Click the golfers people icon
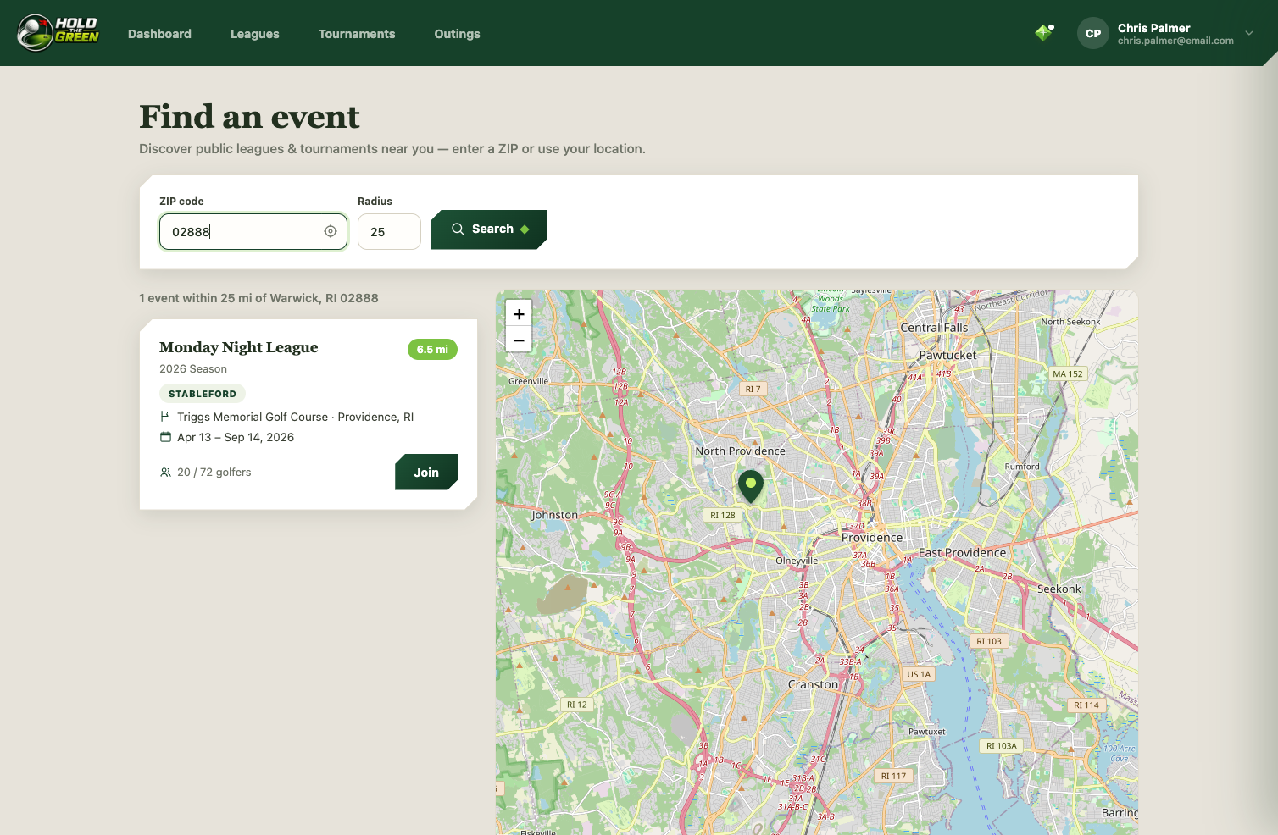The image size is (1278, 835). [165, 473]
